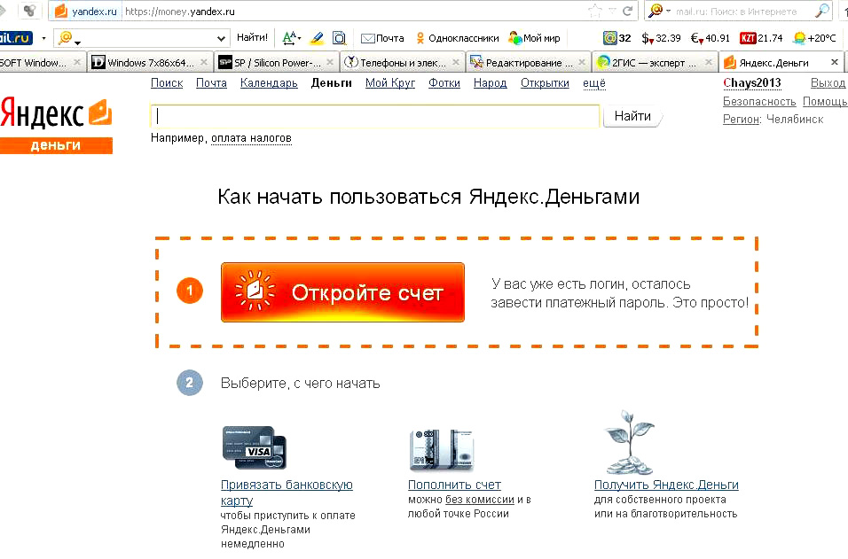
Task: Click the plant sprouting from coins image
Action: (x=630, y=442)
